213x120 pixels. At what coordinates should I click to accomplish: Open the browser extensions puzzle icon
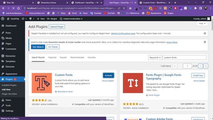tap(195, 8)
